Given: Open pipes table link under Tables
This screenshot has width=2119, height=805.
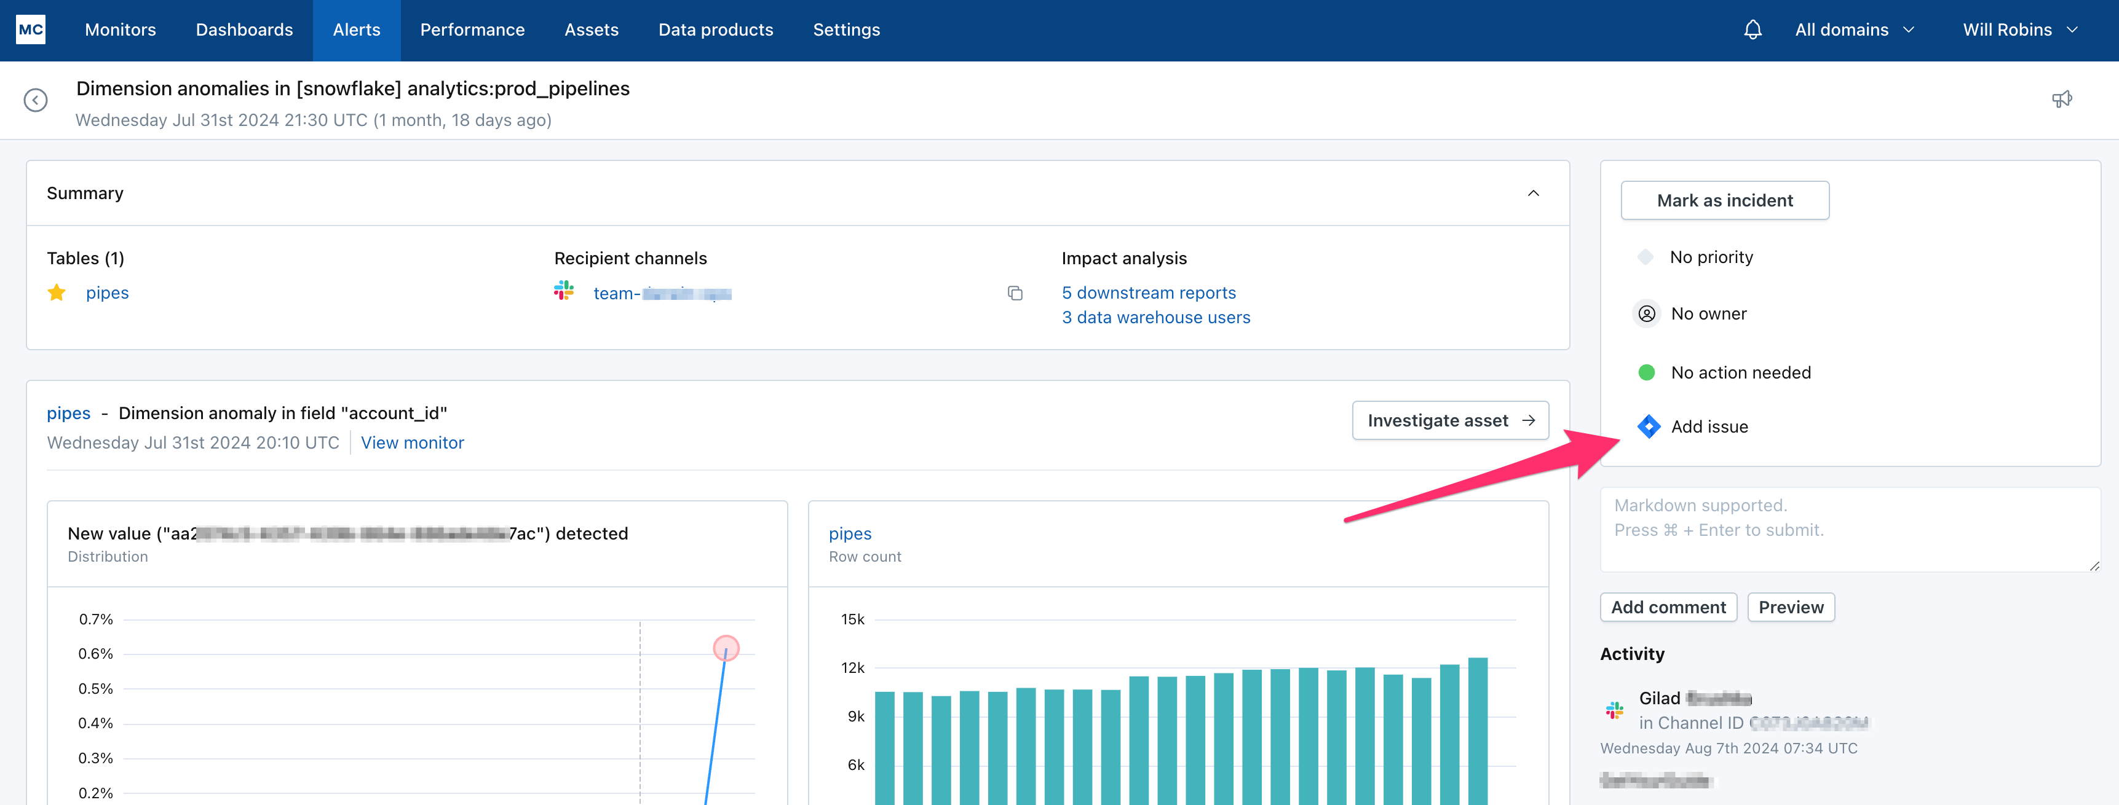Looking at the screenshot, I should click(107, 293).
